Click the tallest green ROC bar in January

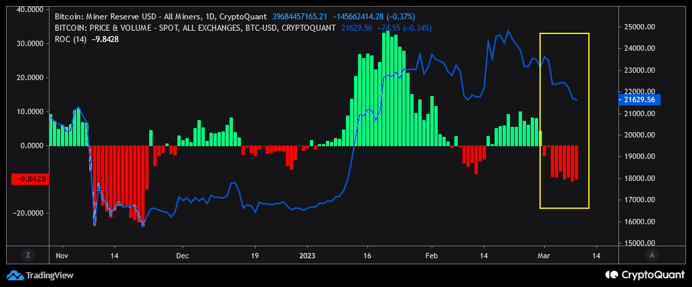click(x=387, y=88)
